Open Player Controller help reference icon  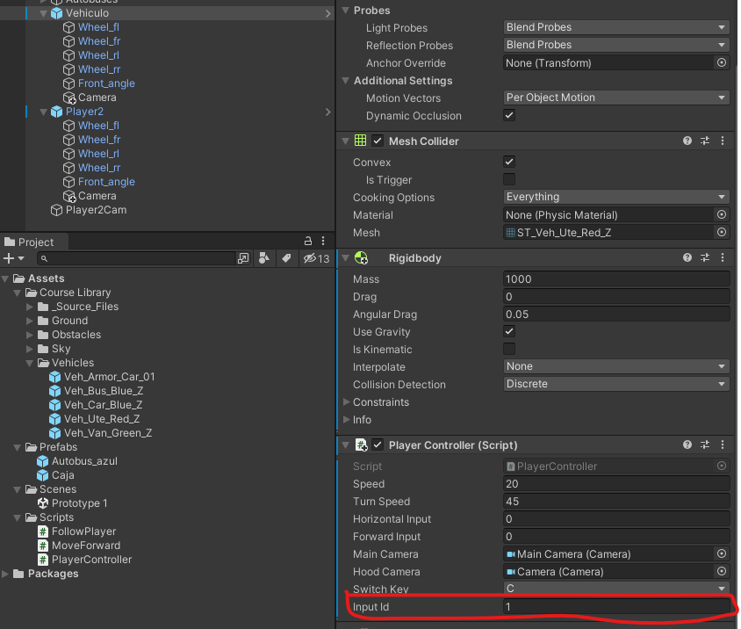[687, 445]
